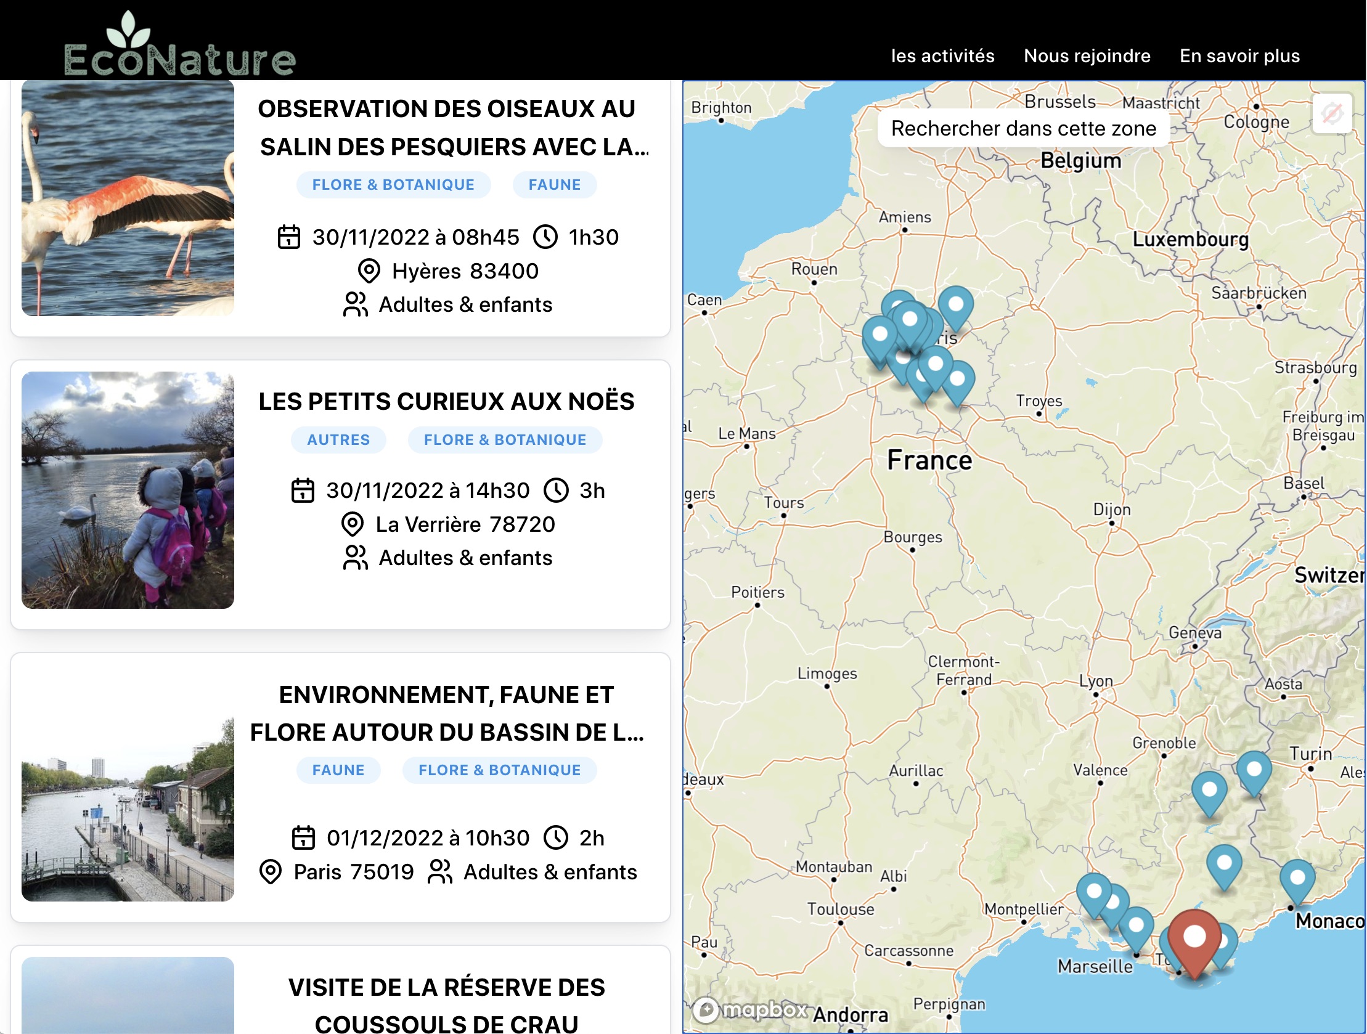Click the Mapbox logo on the map

pos(749,1010)
